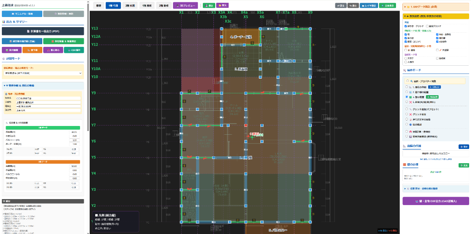Click the Y13 grid line label

pyautogui.click(x=95, y=29)
